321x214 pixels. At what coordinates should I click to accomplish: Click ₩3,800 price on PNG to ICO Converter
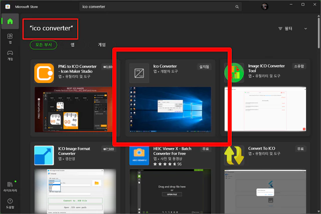(107, 67)
